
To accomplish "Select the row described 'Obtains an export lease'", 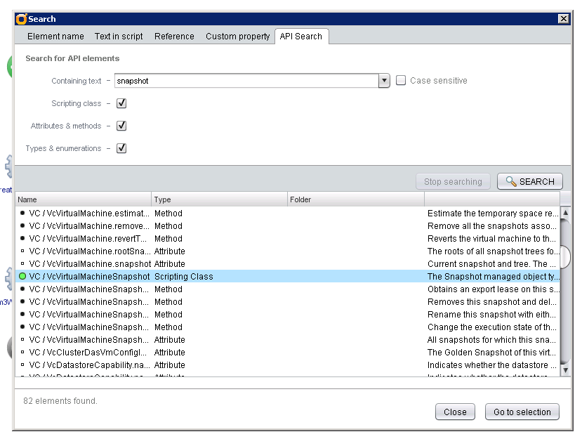I will point(287,289).
